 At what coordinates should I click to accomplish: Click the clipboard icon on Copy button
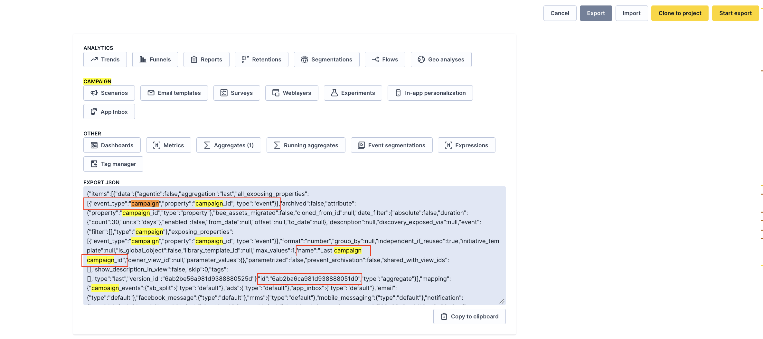click(444, 316)
